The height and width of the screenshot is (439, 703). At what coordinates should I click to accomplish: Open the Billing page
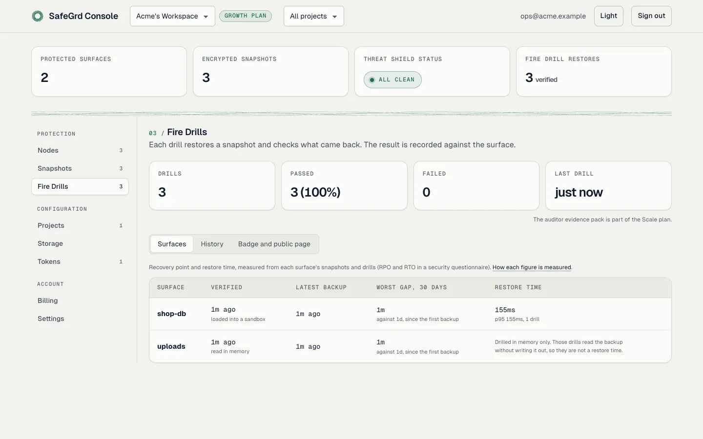pyautogui.click(x=80, y=300)
